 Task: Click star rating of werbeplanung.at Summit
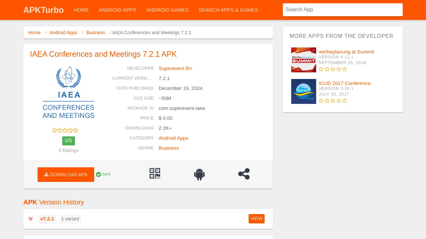[x=333, y=69]
